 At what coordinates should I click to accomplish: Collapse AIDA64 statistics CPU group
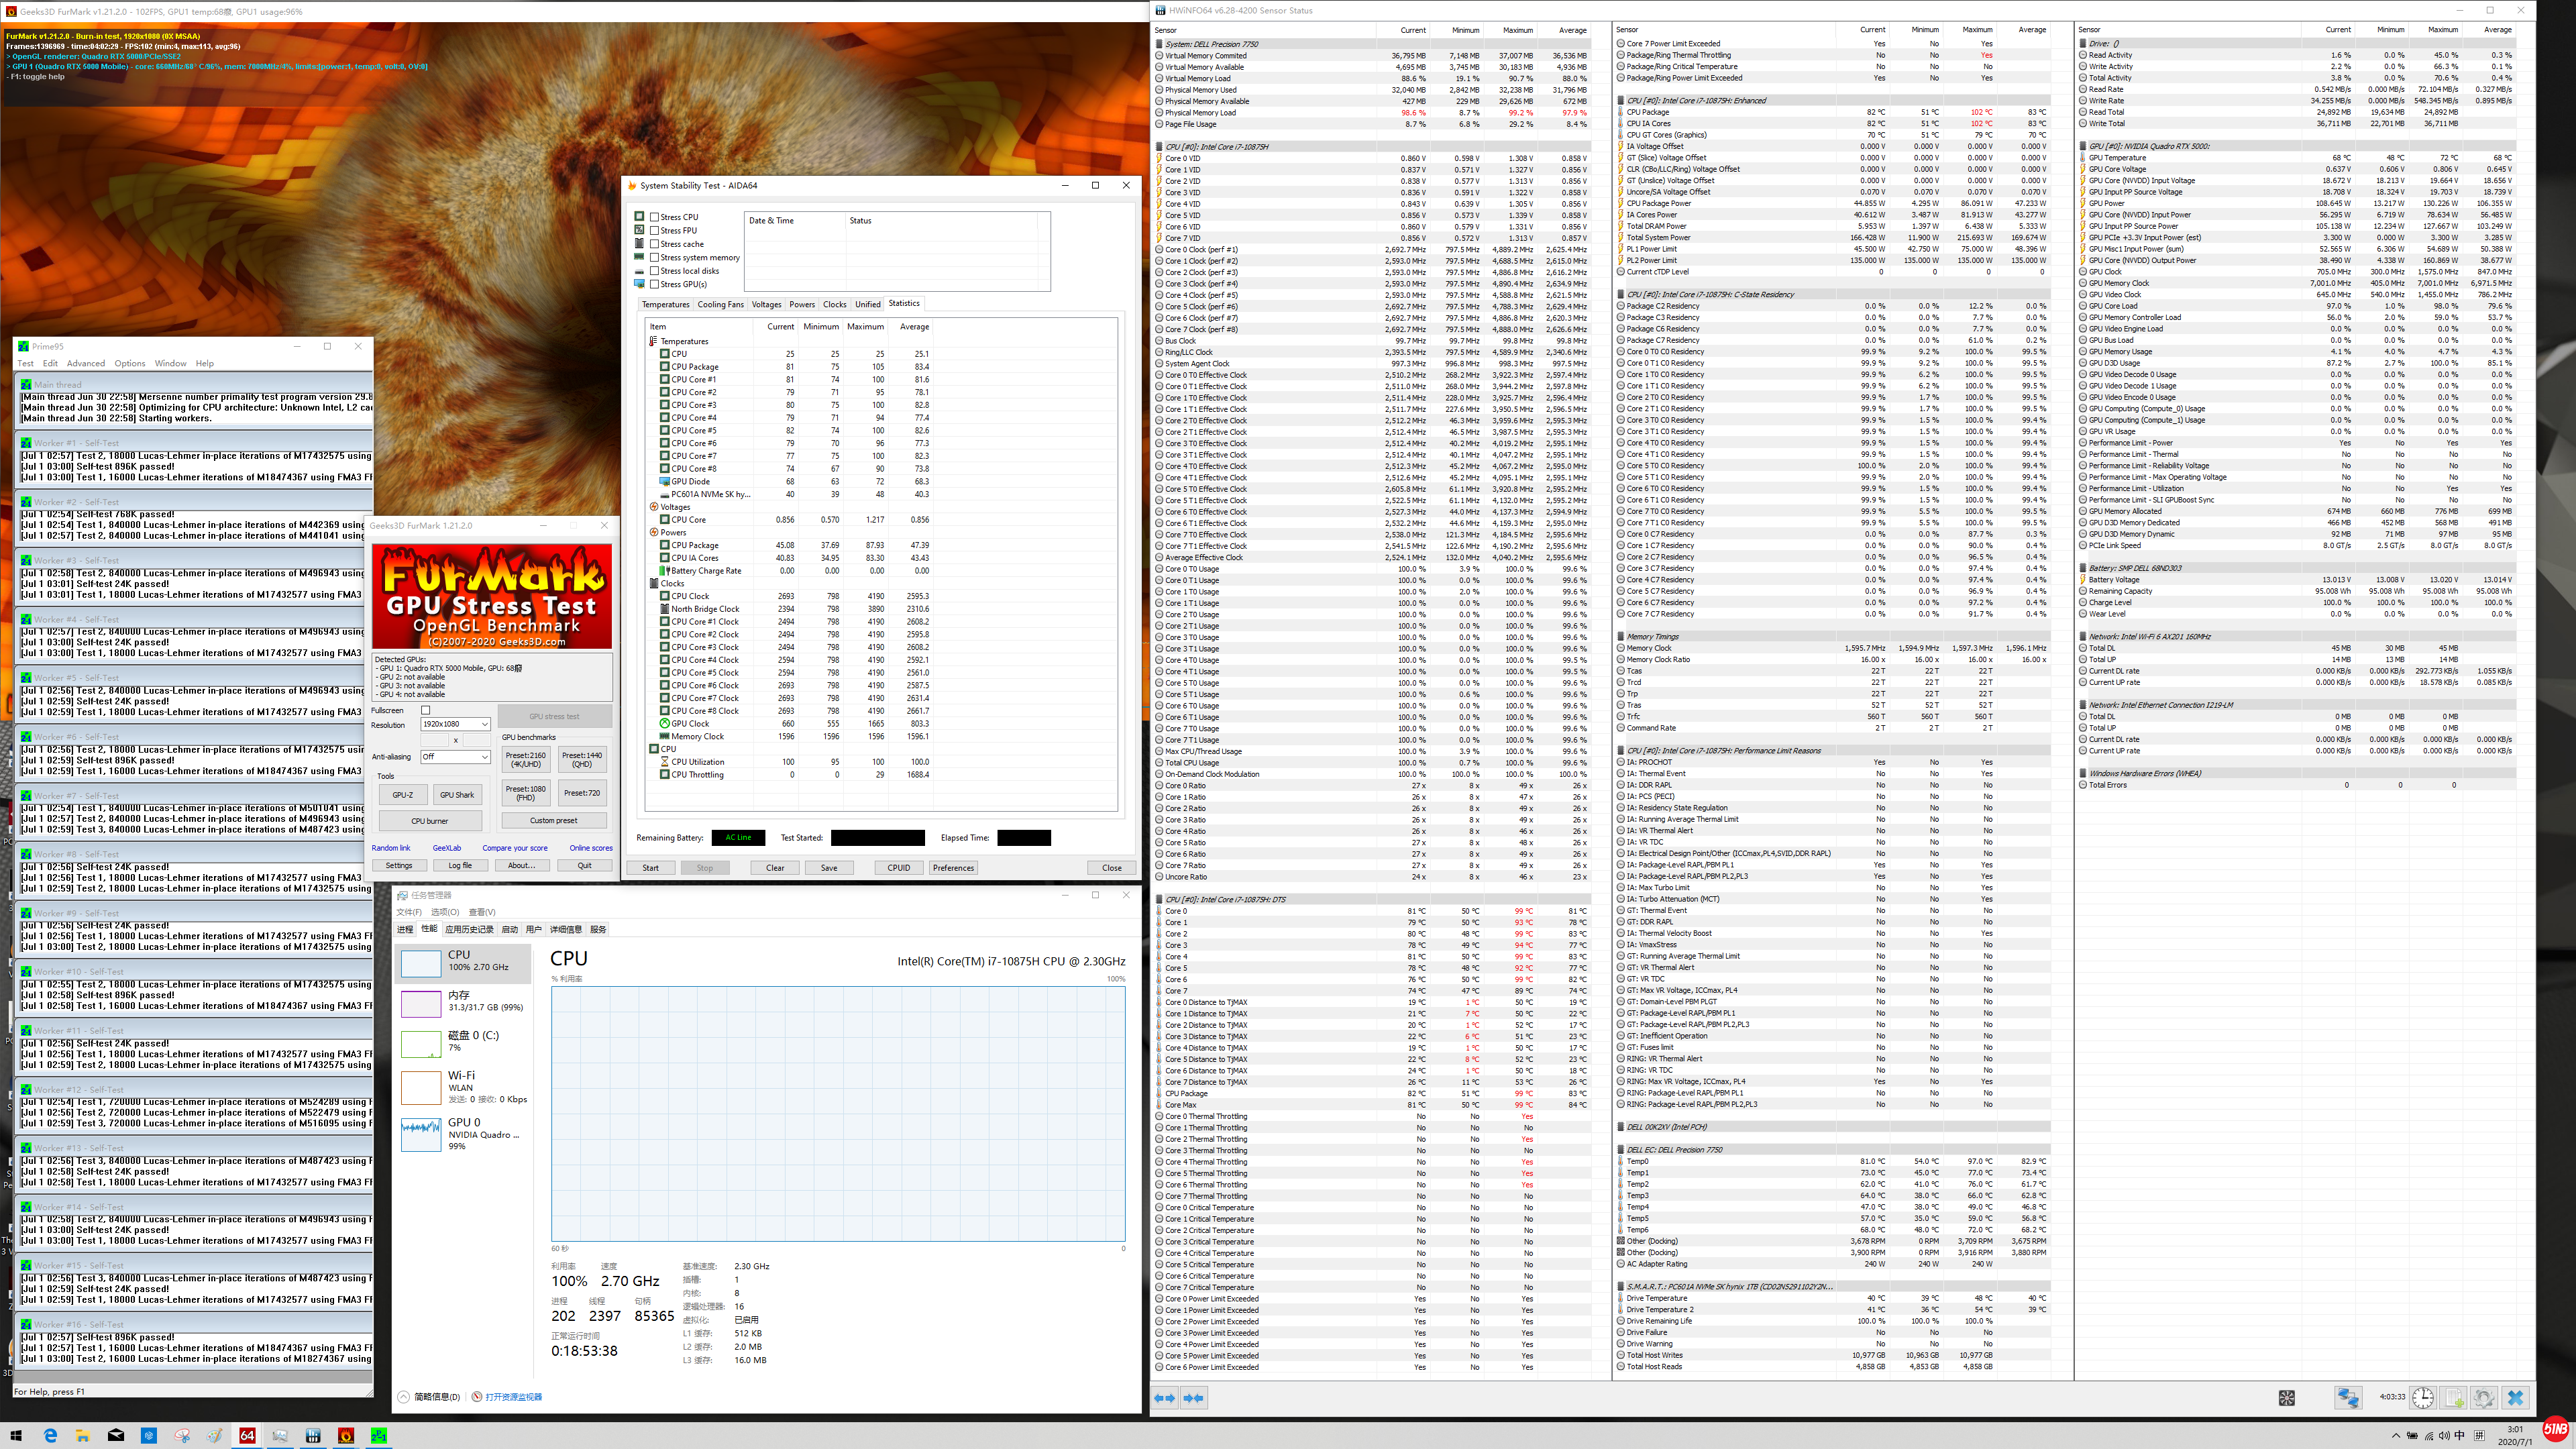tap(654, 749)
